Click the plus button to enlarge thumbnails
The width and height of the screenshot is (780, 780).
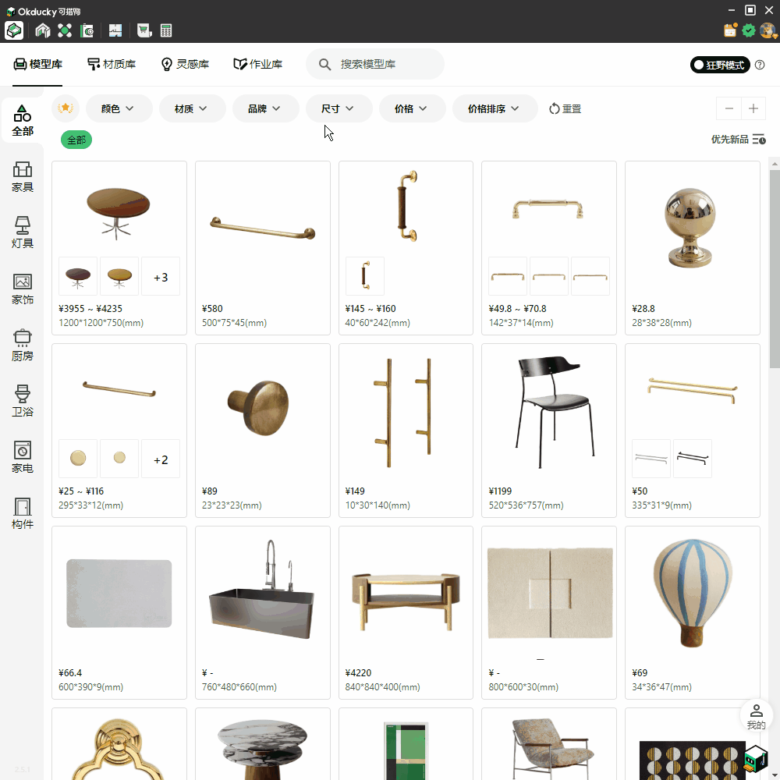[x=753, y=108]
